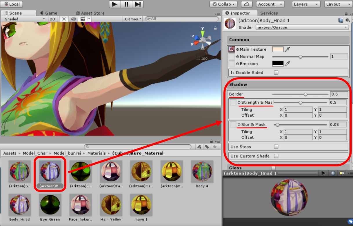Switch to the Services tab
353x226 pixels.
[269, 13]
